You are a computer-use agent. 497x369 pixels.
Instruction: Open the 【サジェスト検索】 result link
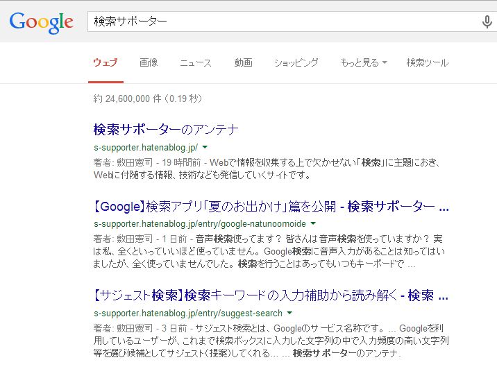click(271, 295)
